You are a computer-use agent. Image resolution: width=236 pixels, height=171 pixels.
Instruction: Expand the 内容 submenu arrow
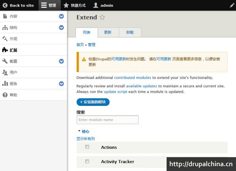point(61,16)
